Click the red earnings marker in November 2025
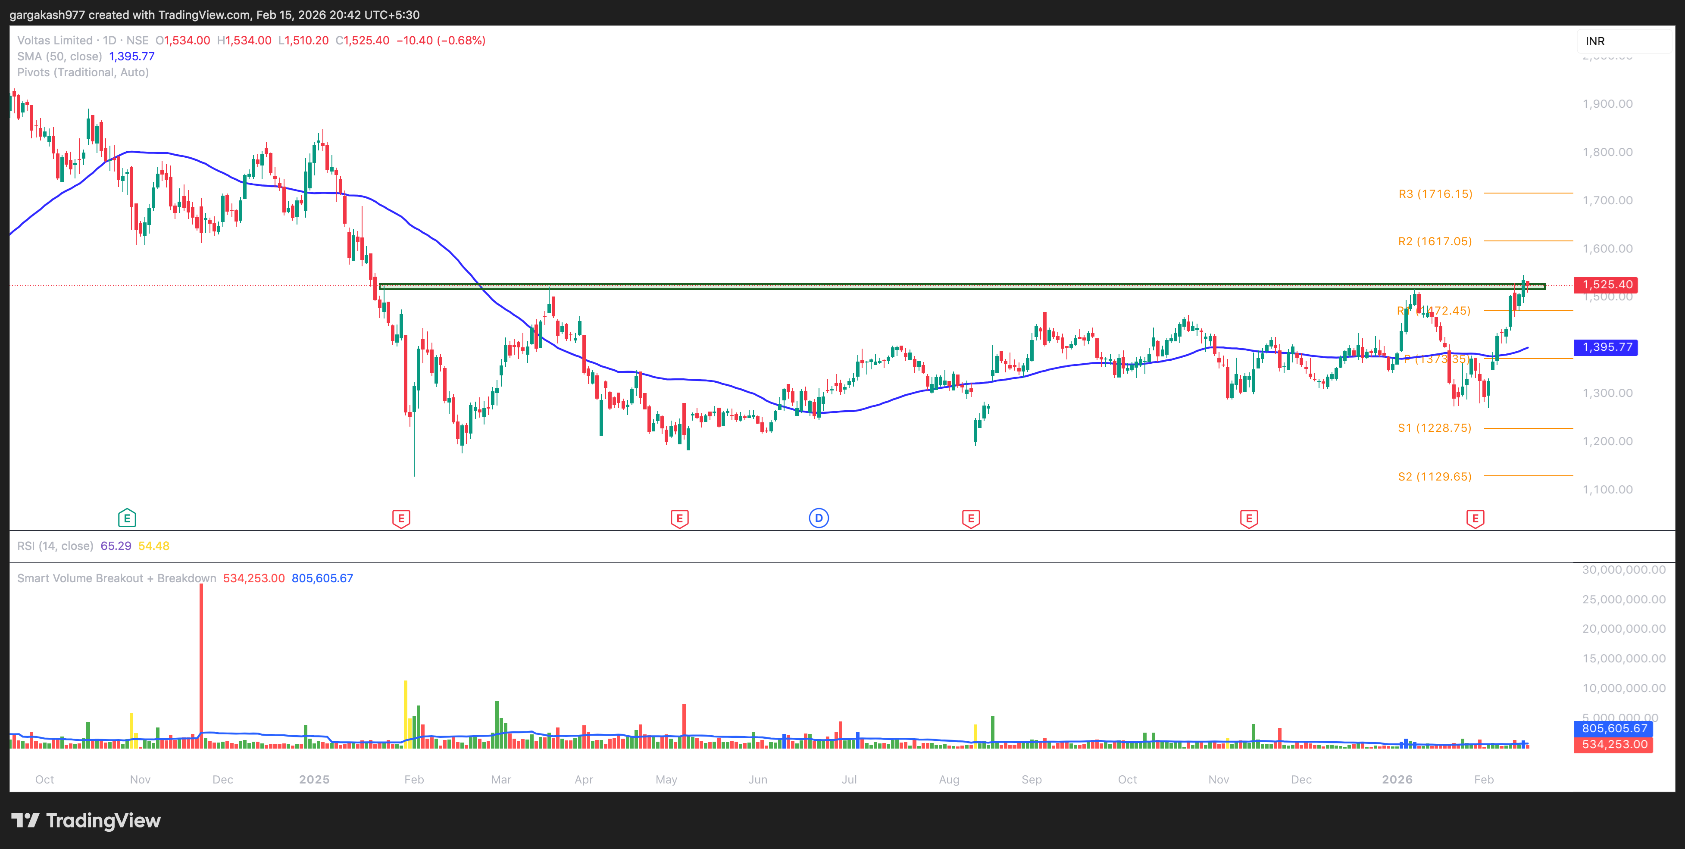Image resolution: width=1685 pixels, height=849 pixels. coord(1249,519)
